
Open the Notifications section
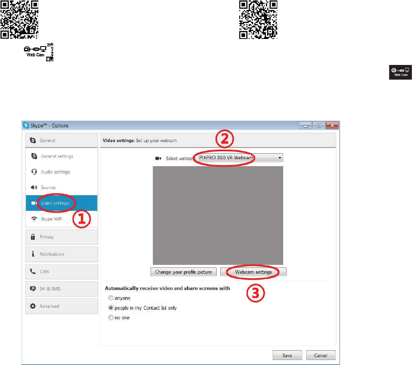coord(61,254)
